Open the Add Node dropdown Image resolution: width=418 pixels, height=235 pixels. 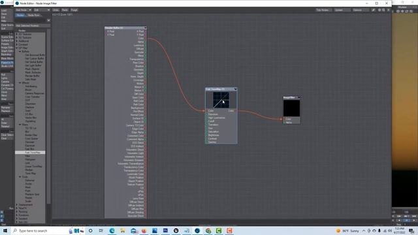(x=24, y=10)
